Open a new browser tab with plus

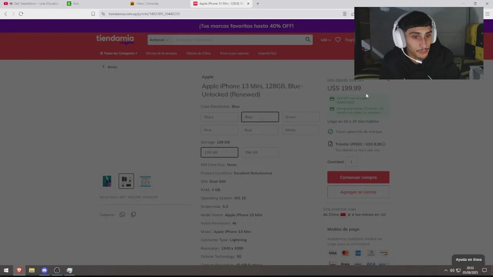pyautogui.click(x=258, y=3)
